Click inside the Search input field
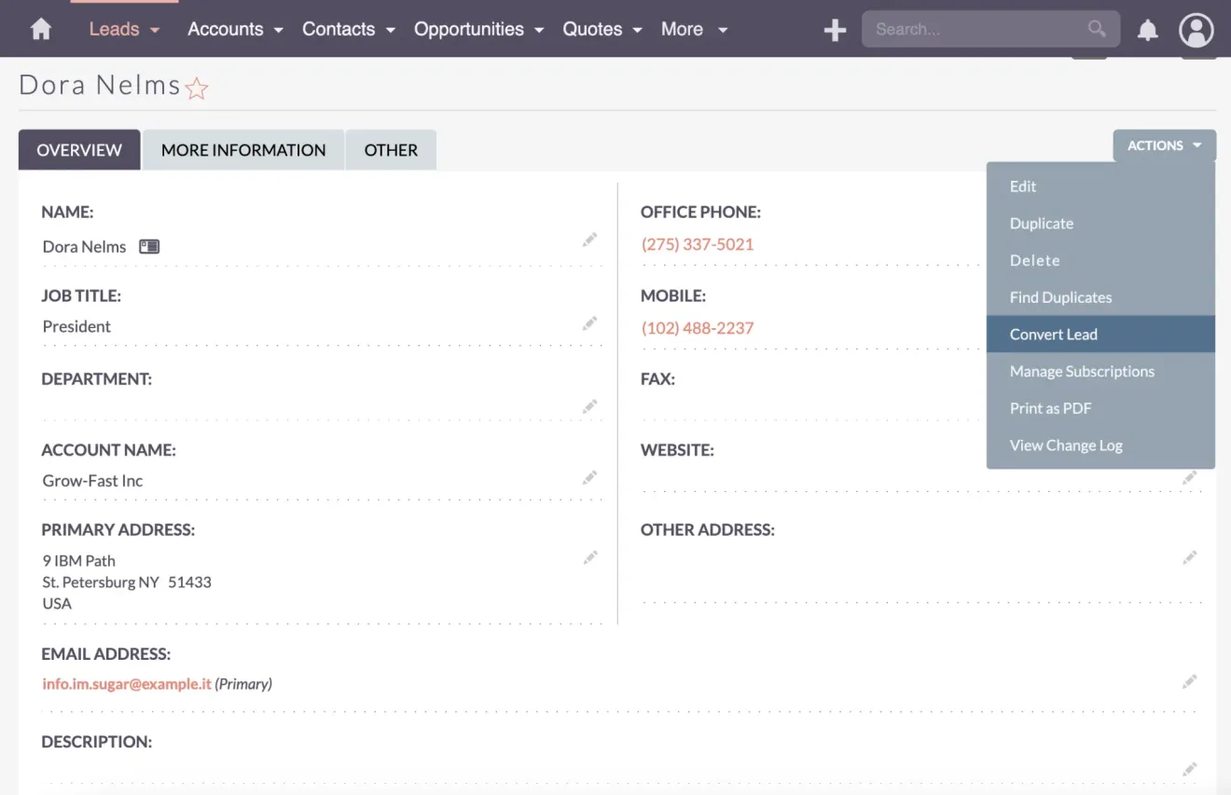 [x=970, y=29]
